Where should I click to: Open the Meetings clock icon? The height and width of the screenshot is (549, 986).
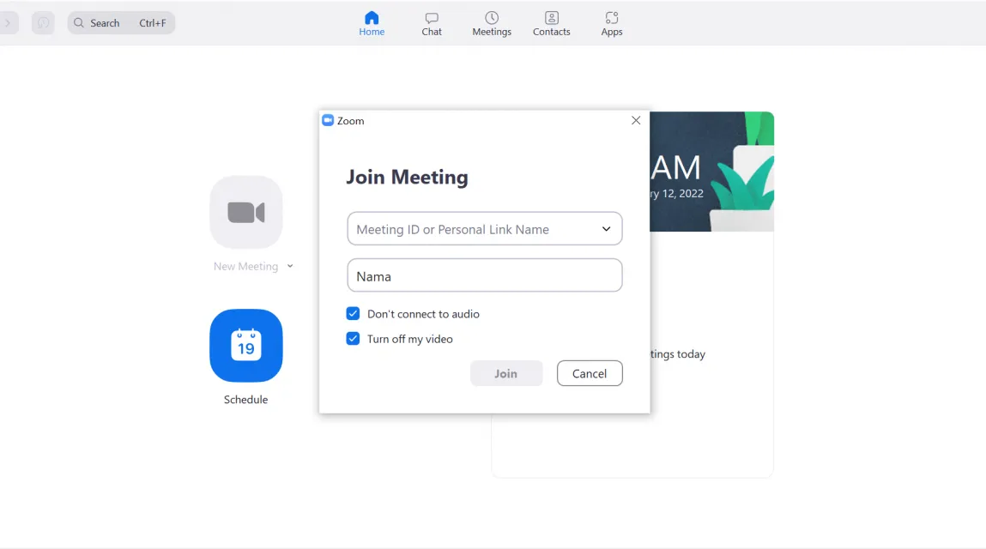[x=492, y=18]
